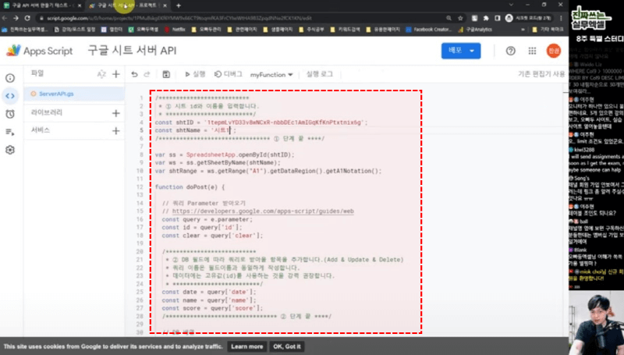Open the Google apps grid icon
The image size is (624, 355).
[532, 51]
